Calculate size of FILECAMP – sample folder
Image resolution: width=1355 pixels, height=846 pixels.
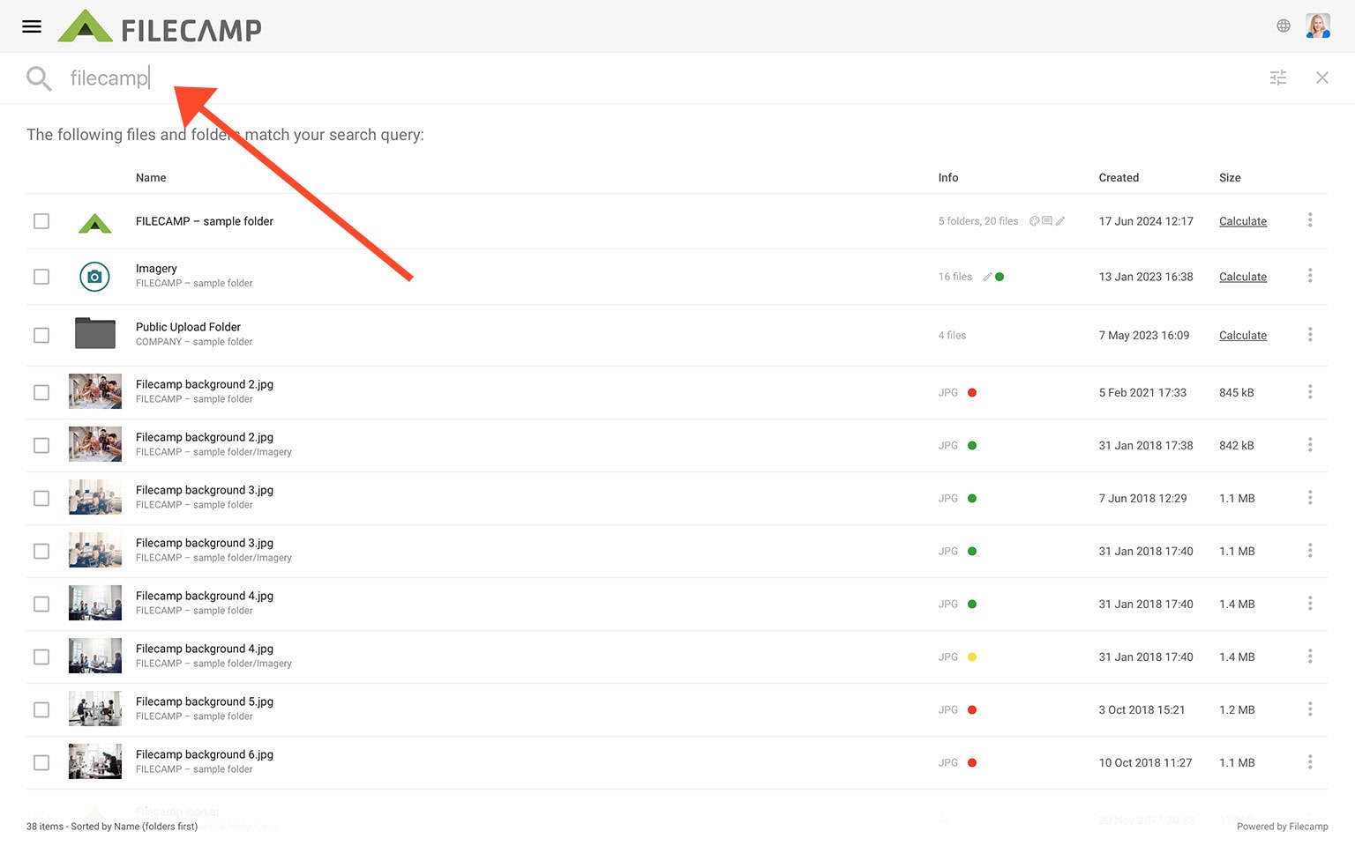point(1242,221)
